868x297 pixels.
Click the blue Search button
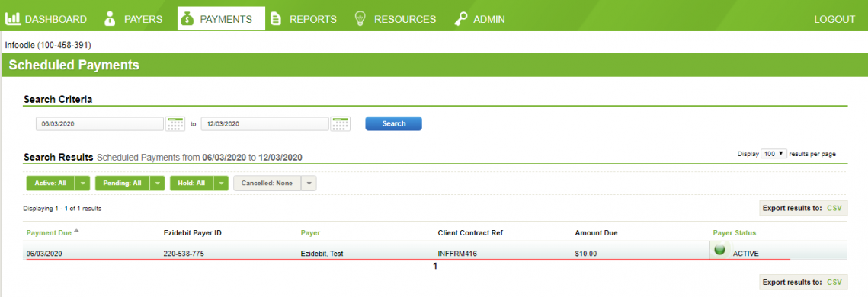[393, 123]
